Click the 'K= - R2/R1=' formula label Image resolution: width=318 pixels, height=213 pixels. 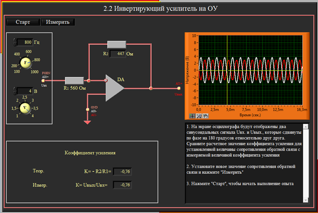(x=98, y=172)
